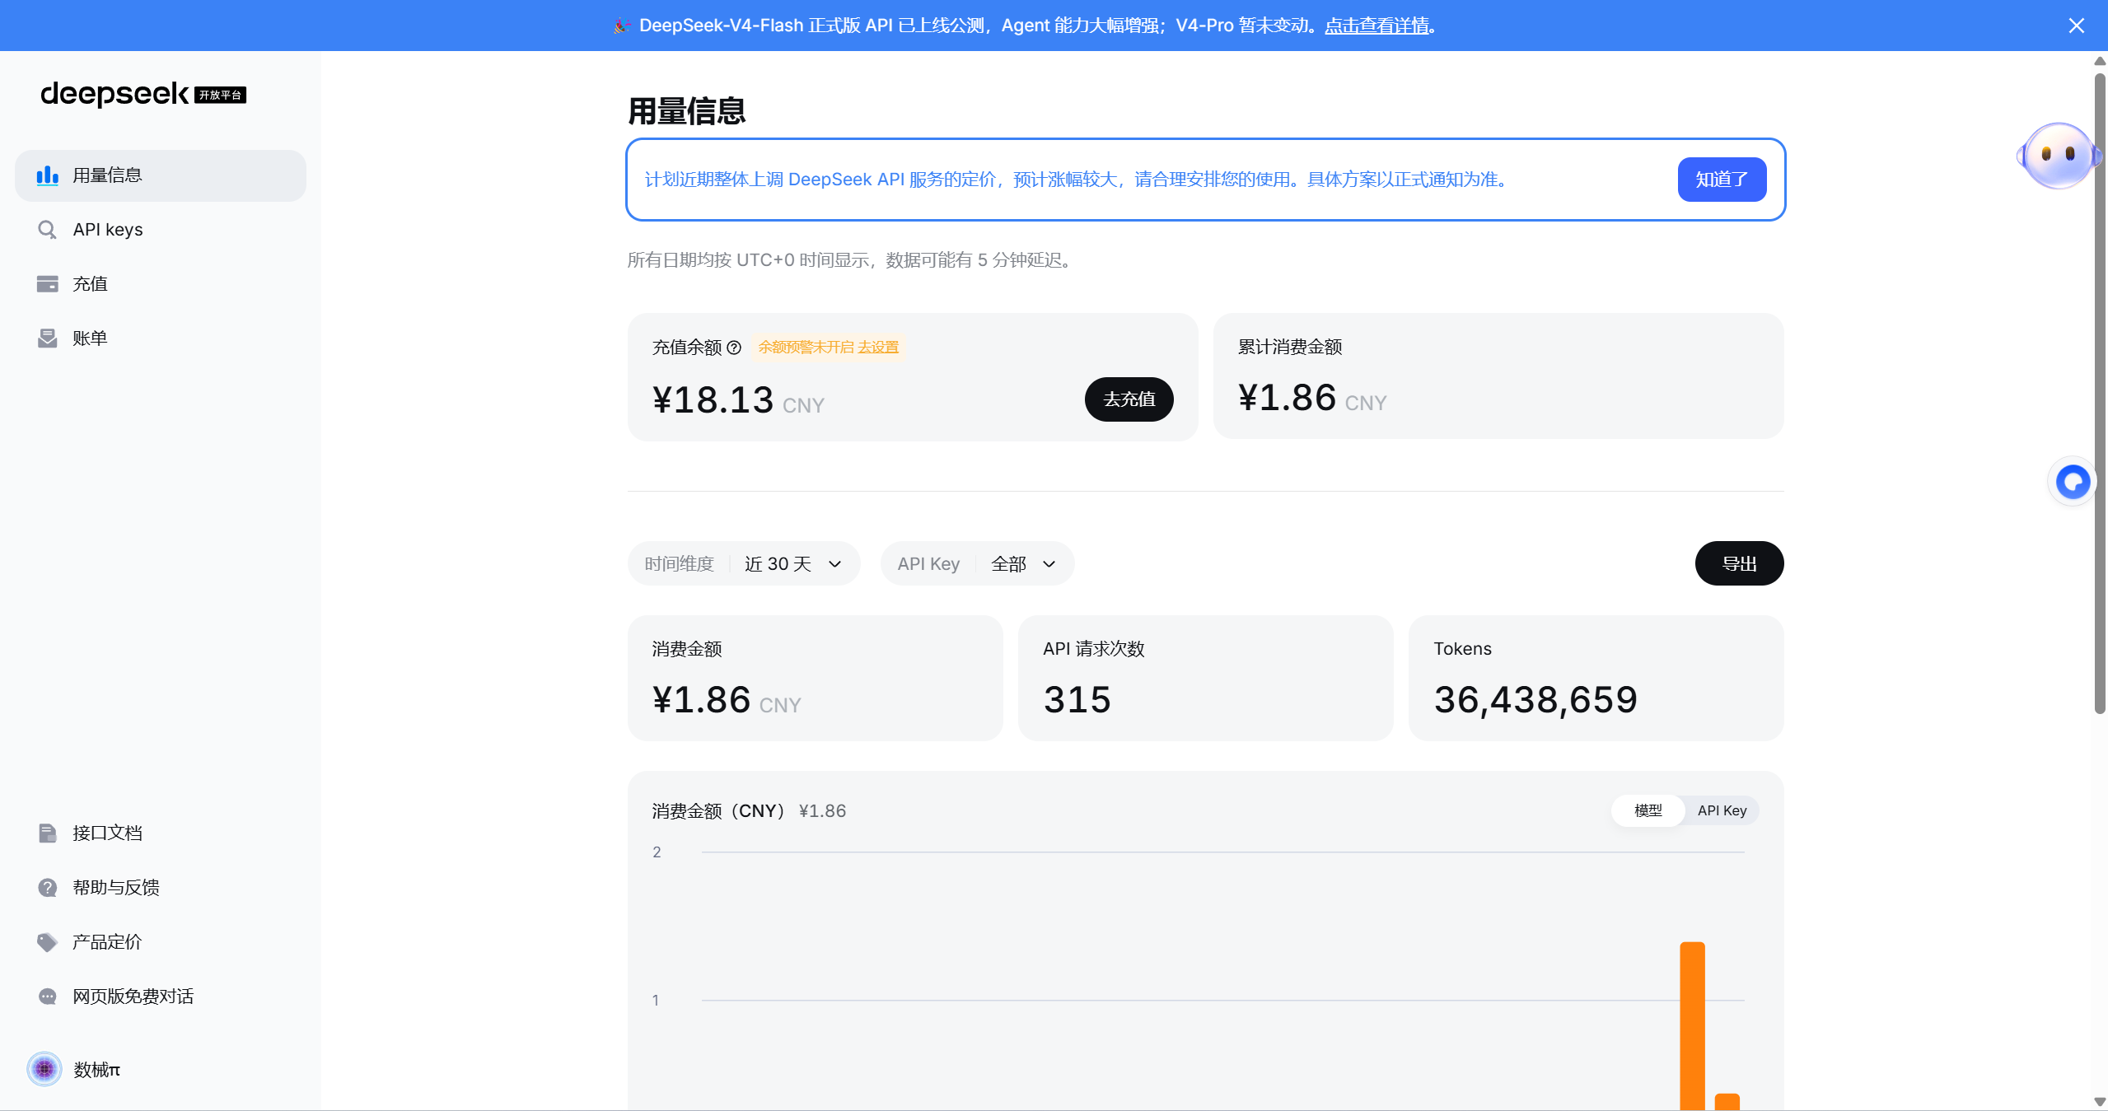Open 接口文档 from the sidebar

point(161,833)
